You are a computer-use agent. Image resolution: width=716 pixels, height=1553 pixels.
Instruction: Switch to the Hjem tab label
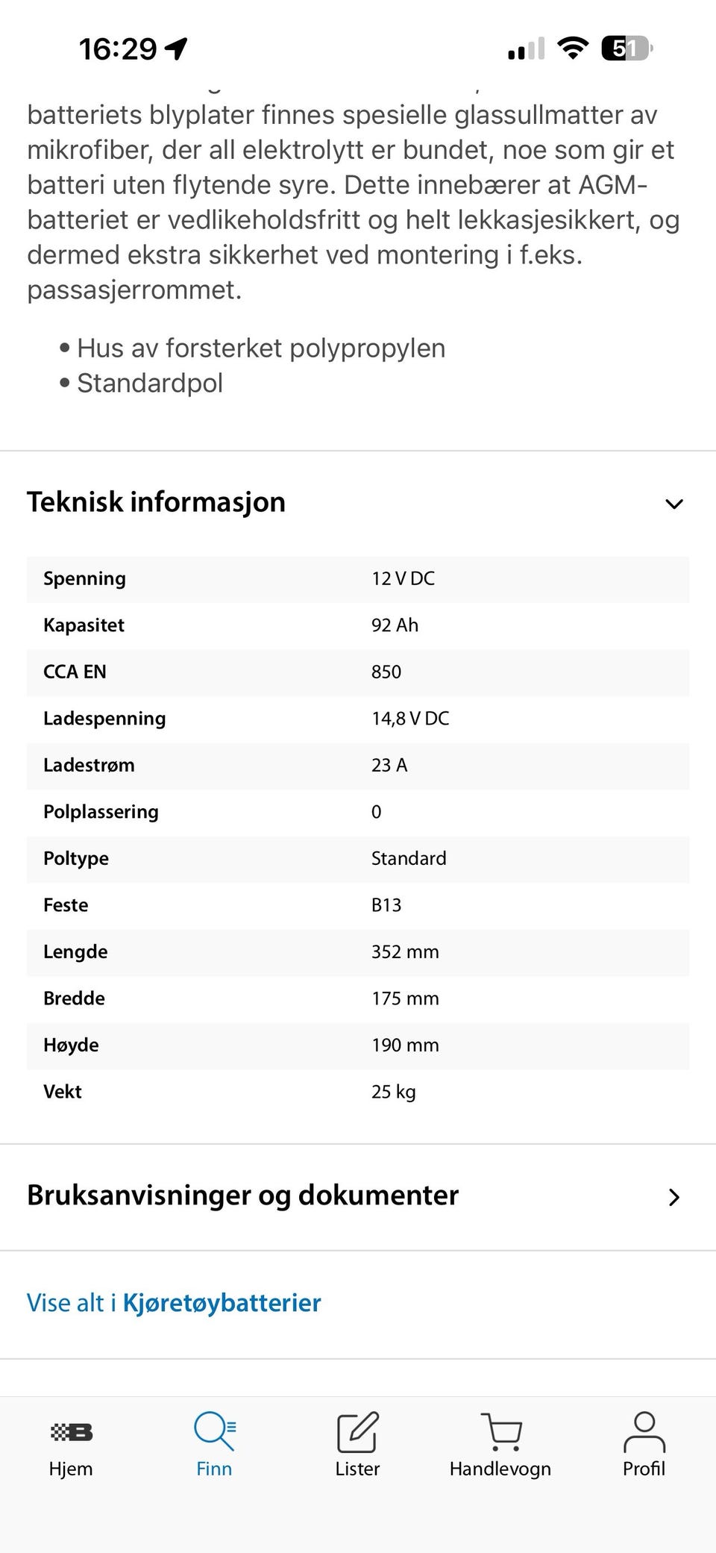[x=71, y=1469]
